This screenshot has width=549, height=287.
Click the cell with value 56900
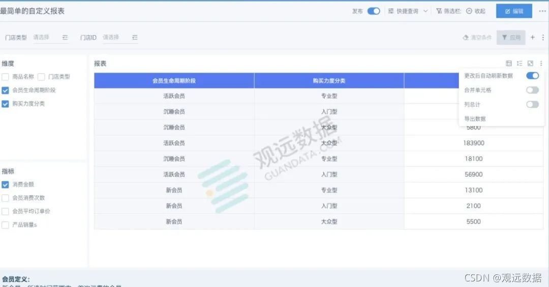473,174
